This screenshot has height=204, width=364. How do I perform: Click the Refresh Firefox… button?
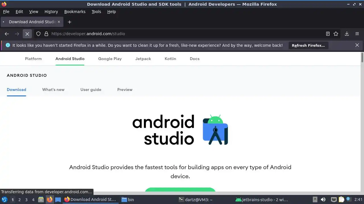click(308, 45)
